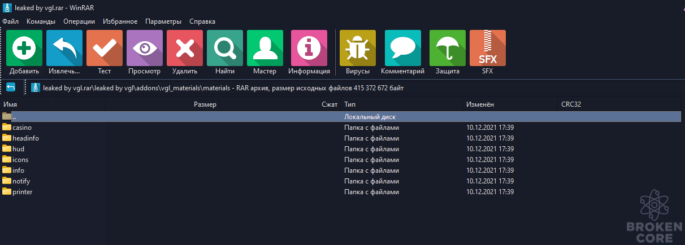Click the hud folder name

18,149
